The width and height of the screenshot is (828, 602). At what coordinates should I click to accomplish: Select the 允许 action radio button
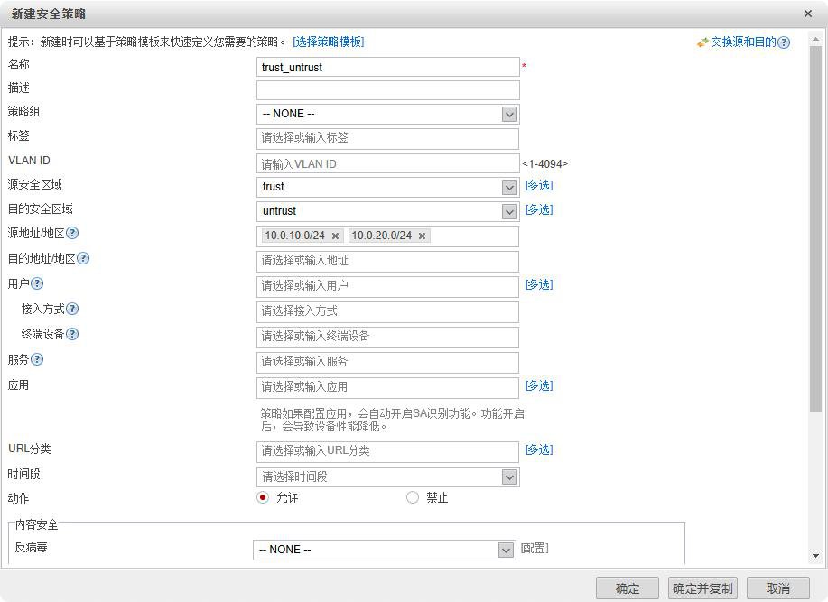[263, 497]
